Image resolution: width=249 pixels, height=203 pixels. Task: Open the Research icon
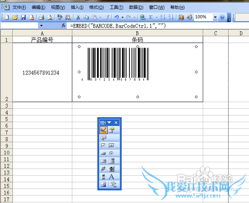point(68,17)
